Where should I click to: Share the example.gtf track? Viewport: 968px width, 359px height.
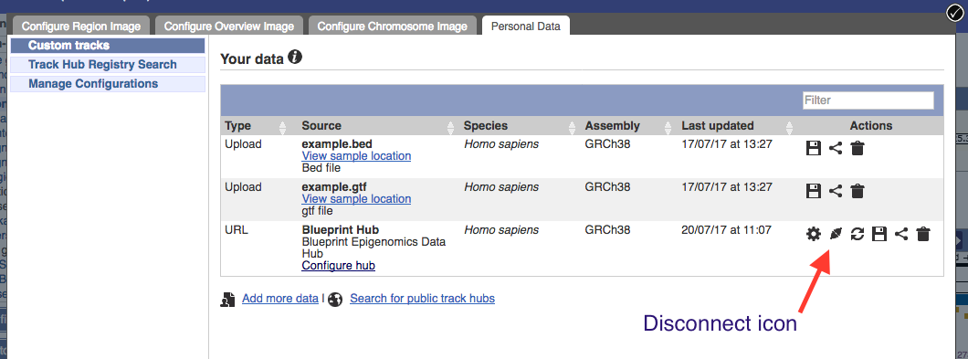point(836,191)
